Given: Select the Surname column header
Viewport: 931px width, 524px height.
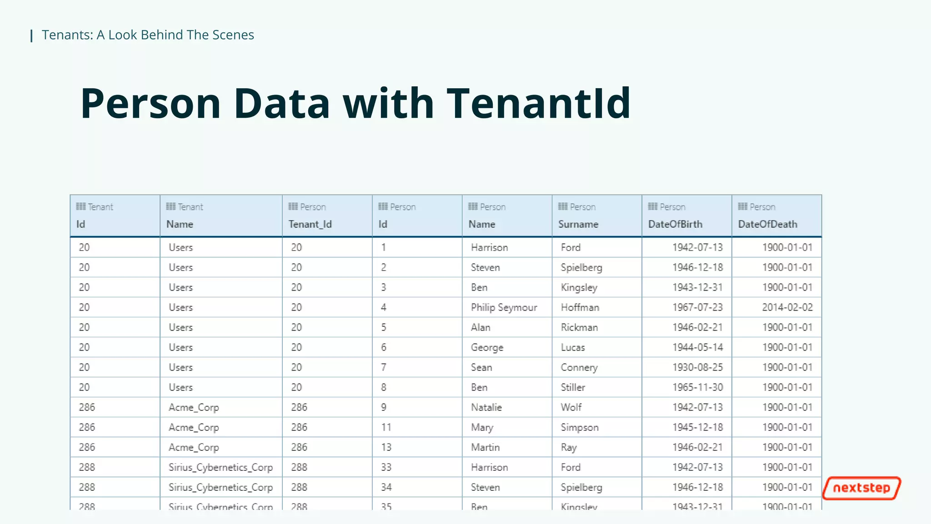Looking at the screenshot, I should pyautogui.click(x=597, y=216).
